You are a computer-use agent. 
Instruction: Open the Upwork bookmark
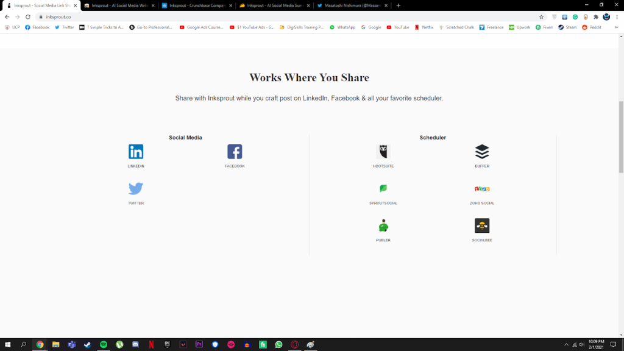(519, 27)
